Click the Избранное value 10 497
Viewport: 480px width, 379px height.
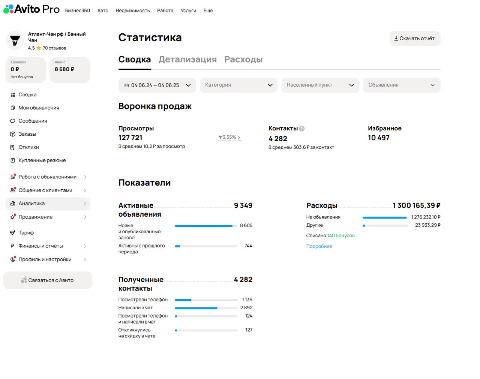point(379,138)
